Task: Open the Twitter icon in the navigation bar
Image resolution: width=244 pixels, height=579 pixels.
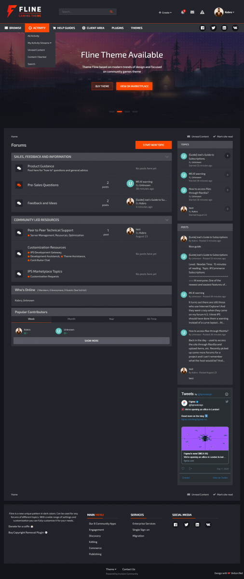Action: (214, 28)
